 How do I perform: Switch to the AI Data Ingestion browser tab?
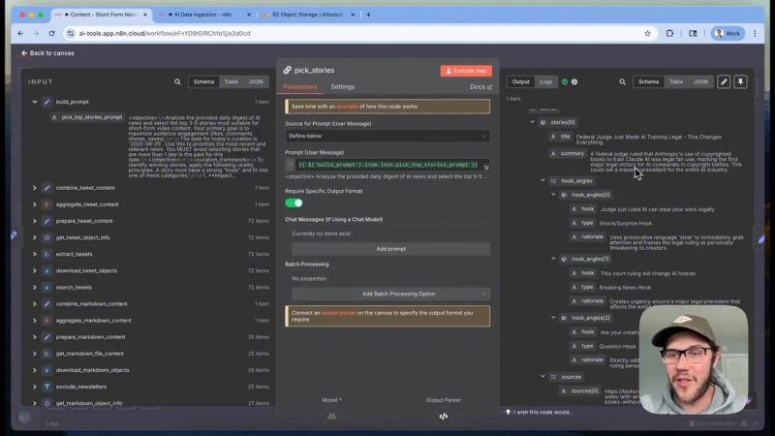[201, 15]
